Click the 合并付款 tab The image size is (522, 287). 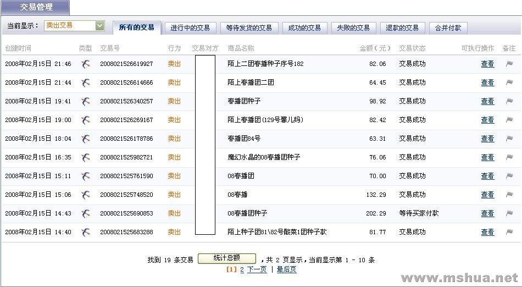[448, 27]
